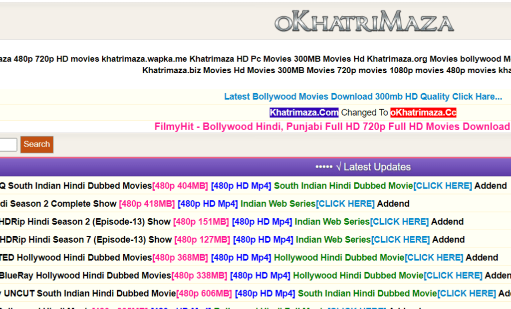The height and width of the screenshot is (309, 511).
Task: Click the [480p HD Mp4] tag in 368MB row
Action: 241,257
